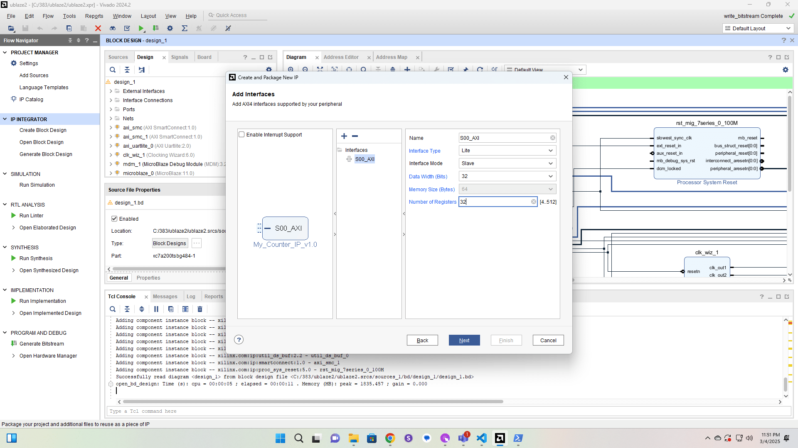Open the Data Width (Bits) dropdown
798x448 pixels.
[x=507, y=176]
